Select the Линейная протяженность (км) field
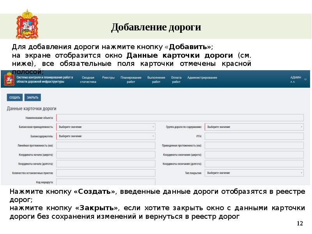The width and height of the screenshot is (312, 234). (106, 145)
